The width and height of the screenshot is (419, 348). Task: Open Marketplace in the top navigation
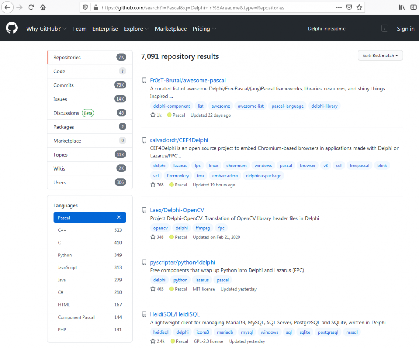click(x=171, y=29)
